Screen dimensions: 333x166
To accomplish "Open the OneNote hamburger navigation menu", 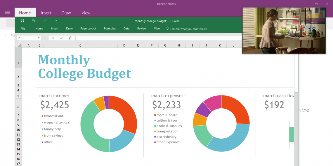I will point(7,13).
